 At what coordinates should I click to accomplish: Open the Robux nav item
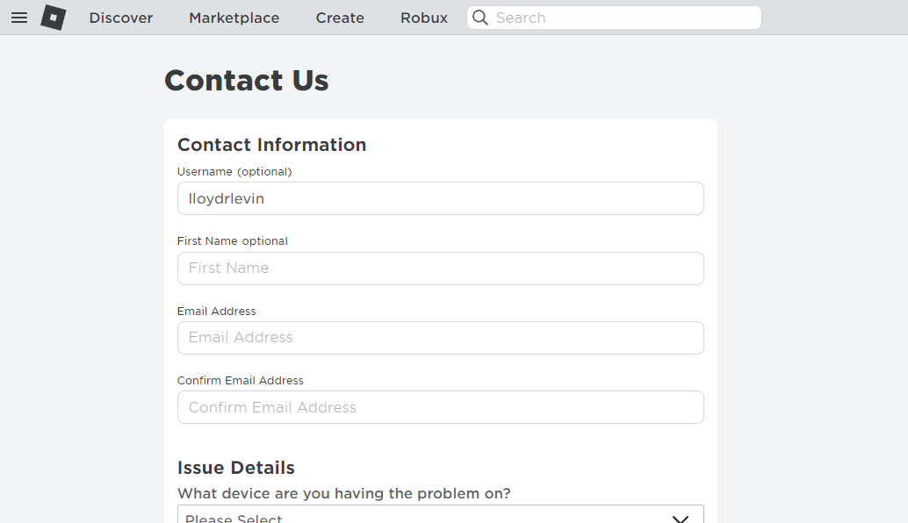pos(424,18)
